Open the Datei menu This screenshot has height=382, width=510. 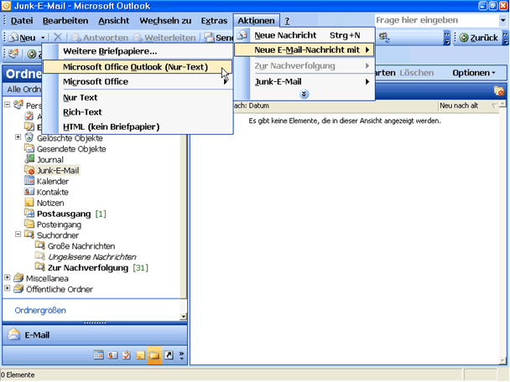tap(22, 21)
